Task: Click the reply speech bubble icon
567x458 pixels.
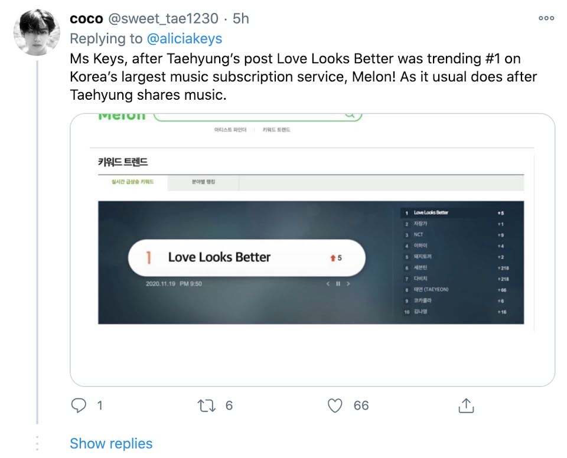Action: pyautogui.click(x=79, y=405)
